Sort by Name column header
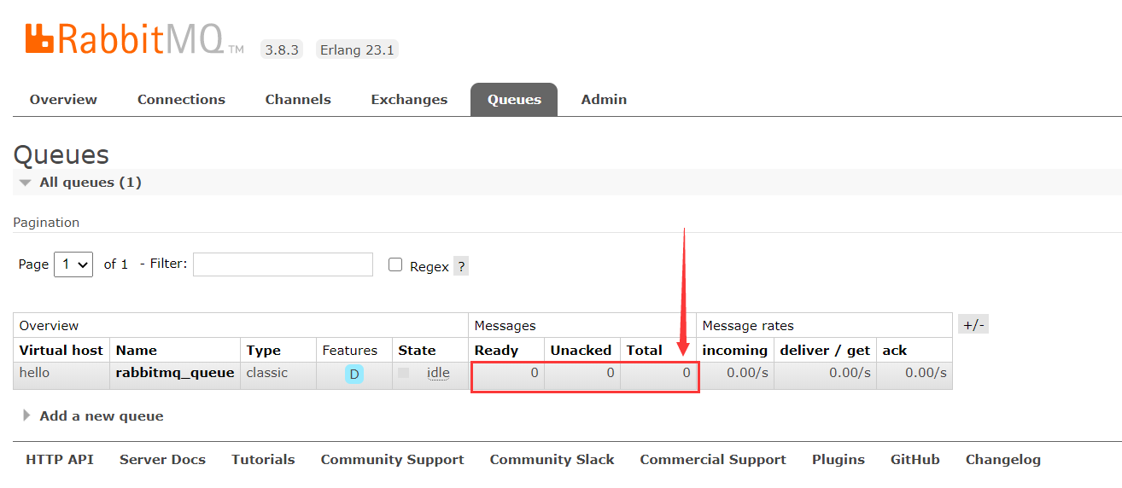 (x=137, y=351)
